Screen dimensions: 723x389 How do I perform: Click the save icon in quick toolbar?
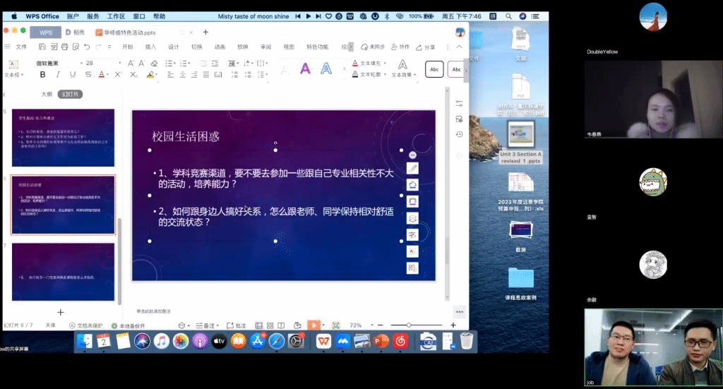[42, 47]
